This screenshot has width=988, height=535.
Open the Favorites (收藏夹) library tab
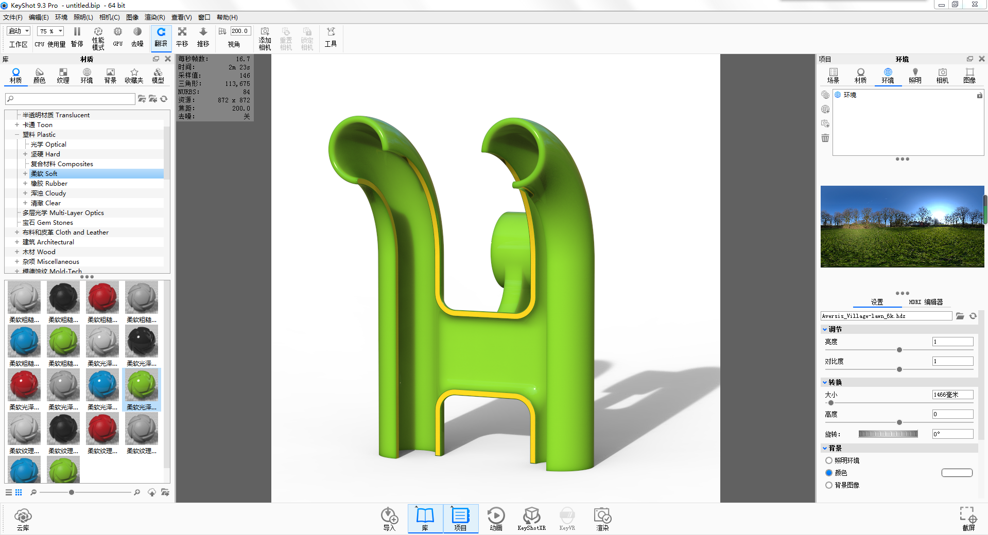[134, 76]
